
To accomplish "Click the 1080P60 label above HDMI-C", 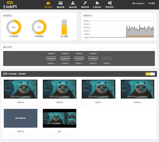I will [x=79, y=54].
